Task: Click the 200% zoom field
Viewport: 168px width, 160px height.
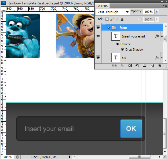Action: [8, 157]
